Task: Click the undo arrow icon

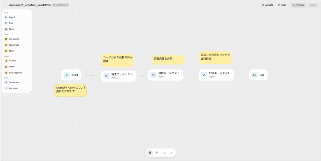Action: click(164, 153)
